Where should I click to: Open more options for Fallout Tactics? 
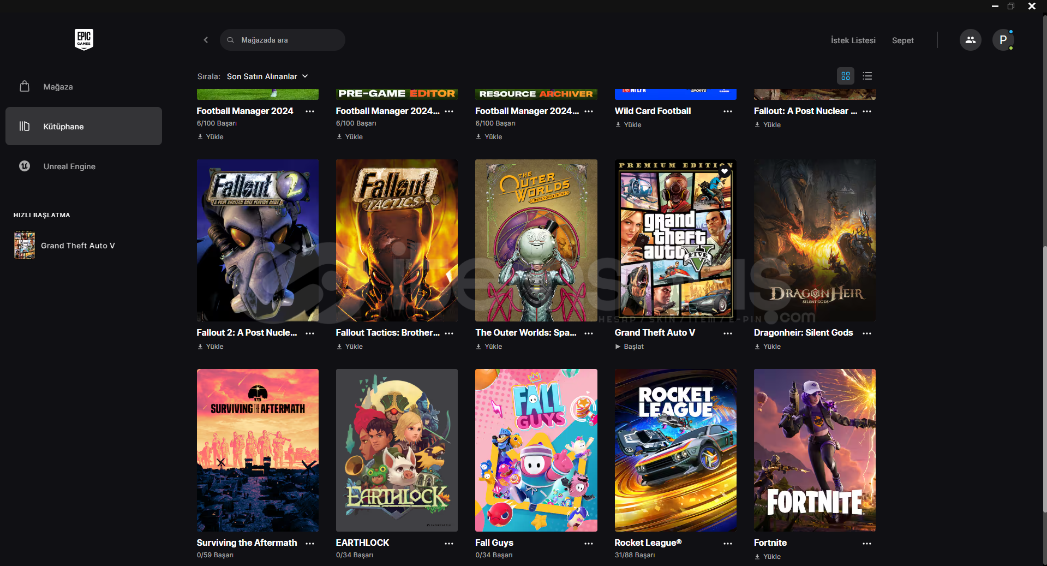449,333
